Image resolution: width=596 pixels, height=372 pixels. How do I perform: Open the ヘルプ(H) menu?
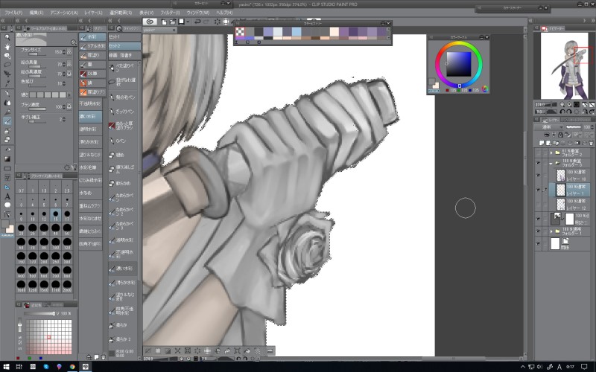point(224,13)
